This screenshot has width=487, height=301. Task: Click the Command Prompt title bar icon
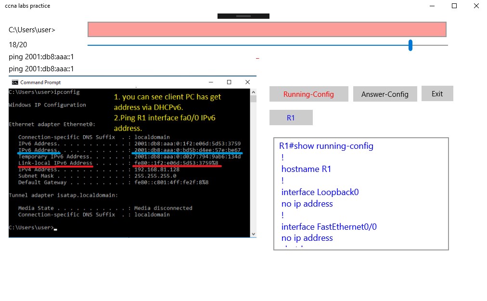coord(15,82)
